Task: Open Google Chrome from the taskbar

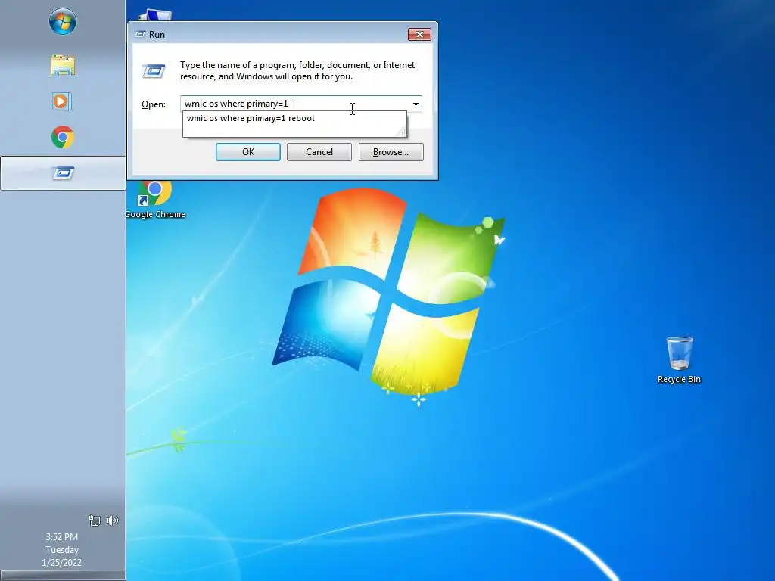Action: pyautogui.click(x=63, y=138)
